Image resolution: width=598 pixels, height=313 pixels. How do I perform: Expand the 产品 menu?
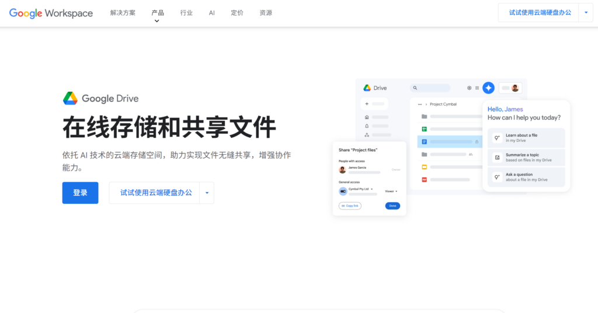click(157, 13)
